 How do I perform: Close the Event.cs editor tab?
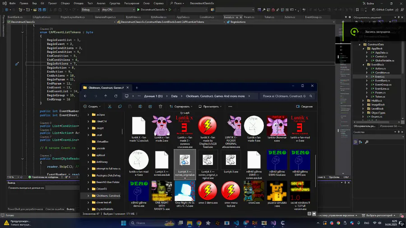point(241,17)
